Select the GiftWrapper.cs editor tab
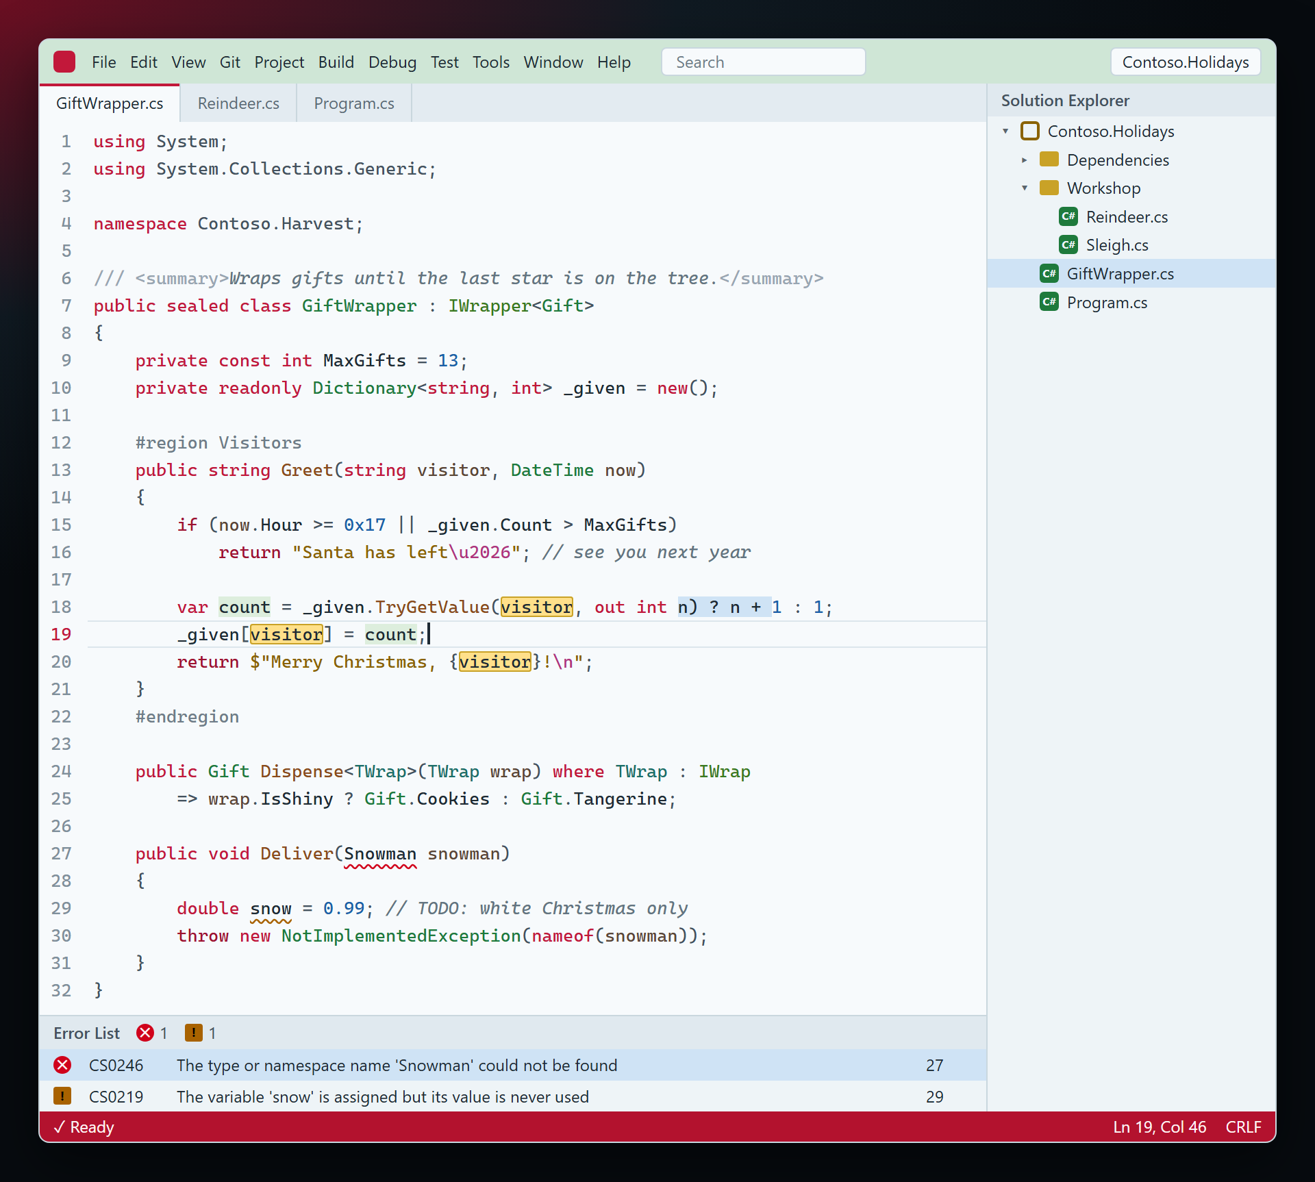Screen dimensions: 1315x1182 [110, 103]
